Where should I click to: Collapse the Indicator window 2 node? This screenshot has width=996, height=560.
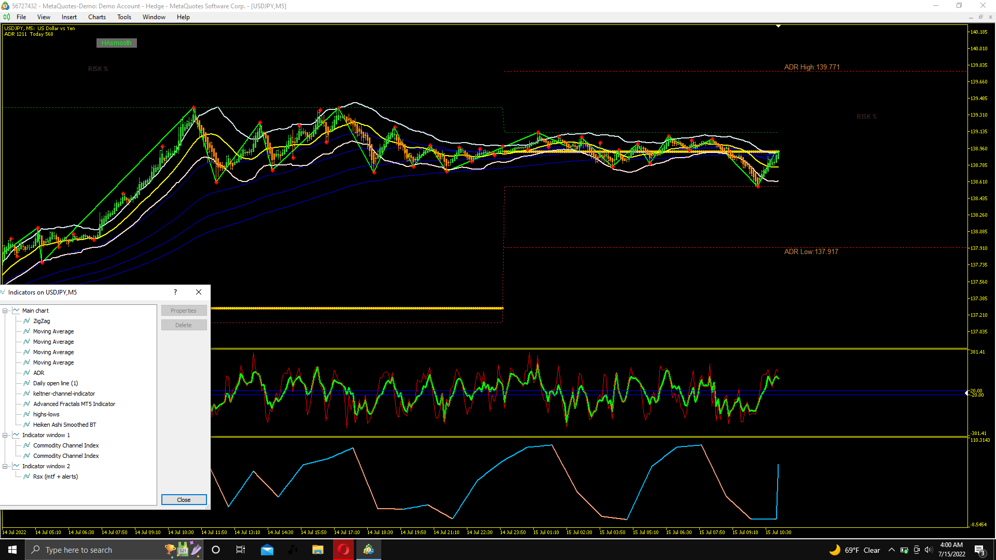tap(5, 466)
